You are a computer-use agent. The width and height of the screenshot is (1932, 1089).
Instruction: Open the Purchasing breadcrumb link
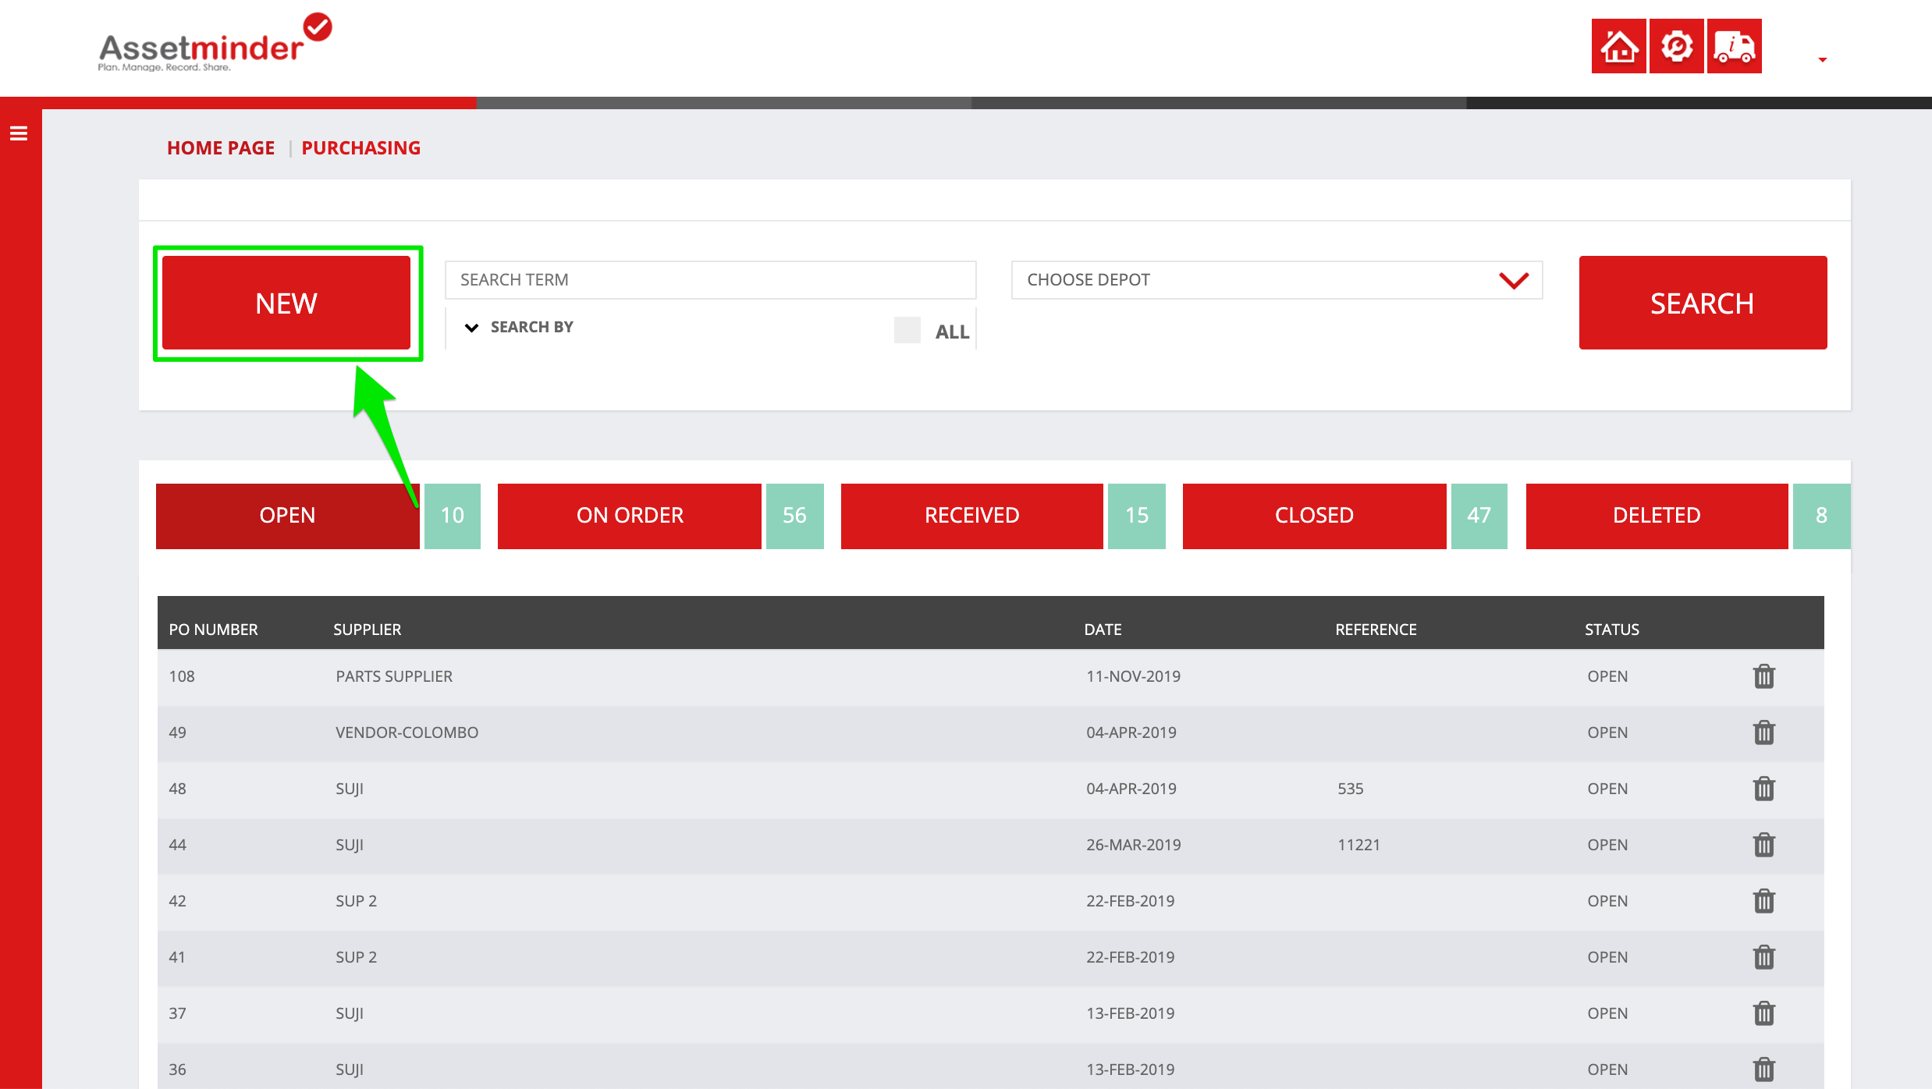click(x=360, y=147)
